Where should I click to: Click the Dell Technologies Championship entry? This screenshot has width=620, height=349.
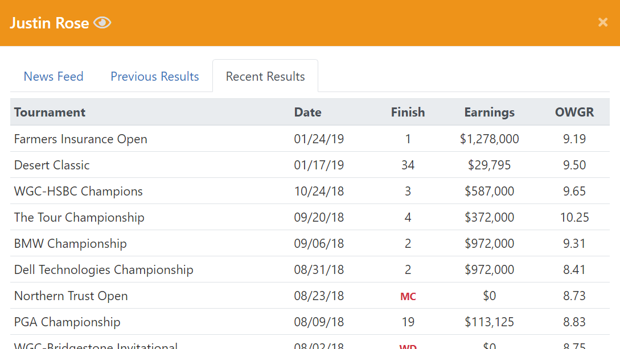click(104, 269)
